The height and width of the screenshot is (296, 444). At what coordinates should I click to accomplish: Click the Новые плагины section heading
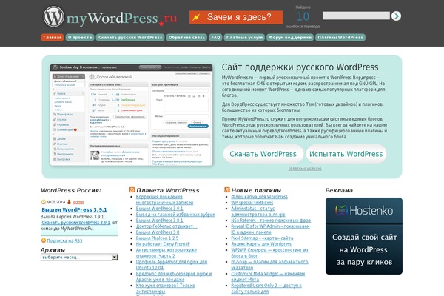(256, 190)
